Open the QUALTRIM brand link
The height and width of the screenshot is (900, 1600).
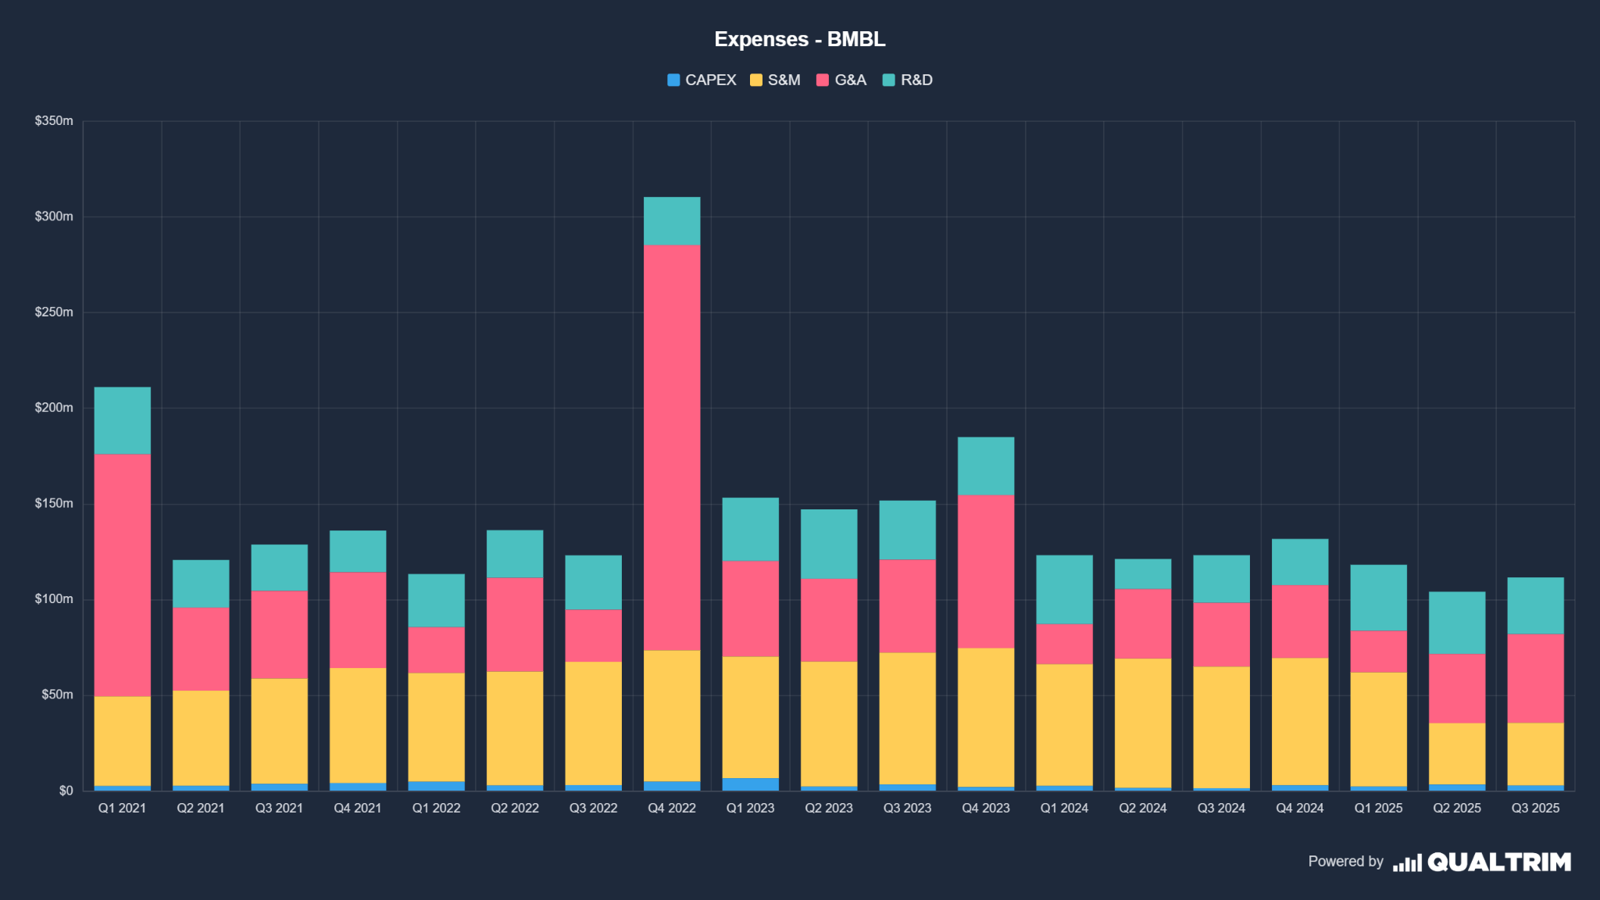pyautogui.click(x=1498, y=862)
